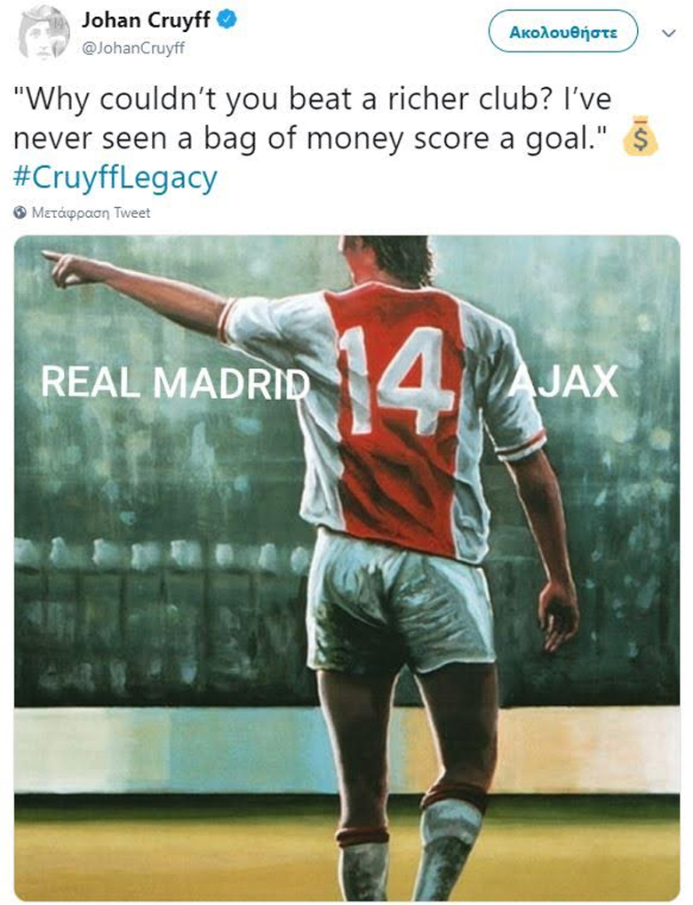Translate tweet with Μετάφραση Tweet link
Image resolution: width=693 pixels, height=905 pixels.
coord(91,212)
